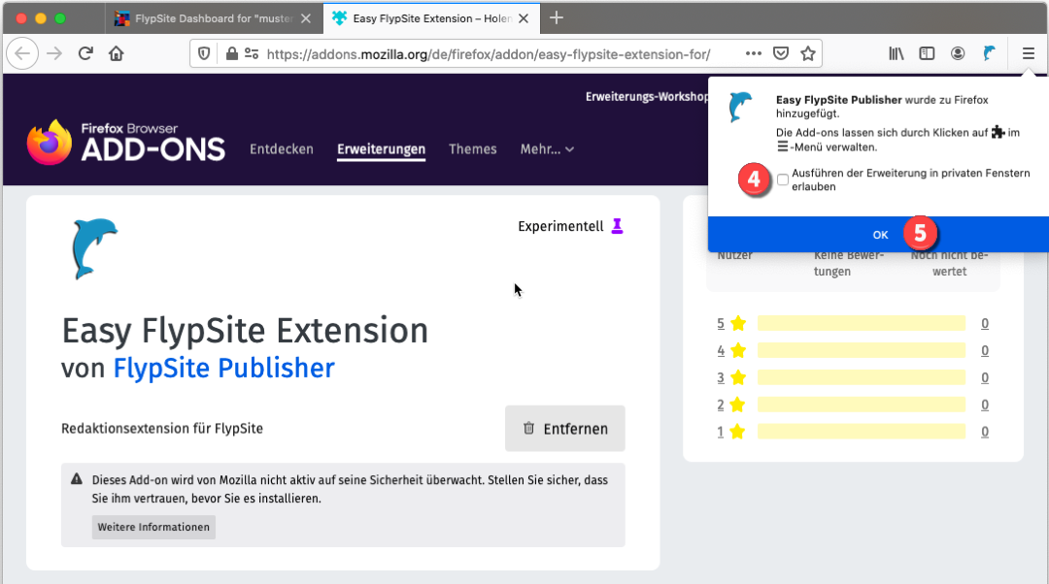Open the Erweiterungs-Workshop link

[x=646, y=97]
